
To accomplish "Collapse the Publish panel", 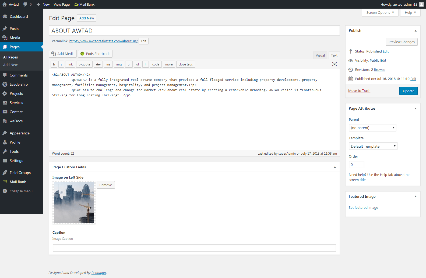I will pyautogui.click(x=416, y=31).
